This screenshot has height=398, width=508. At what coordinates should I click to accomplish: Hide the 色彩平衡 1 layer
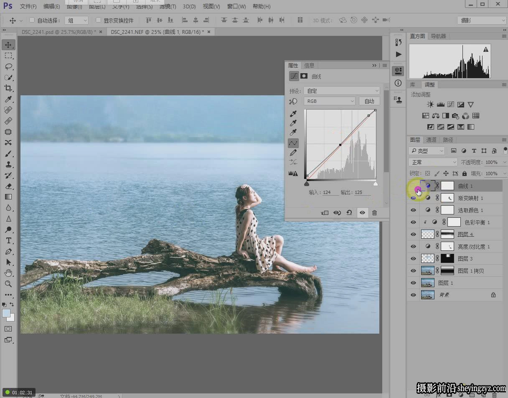[414, 222]
